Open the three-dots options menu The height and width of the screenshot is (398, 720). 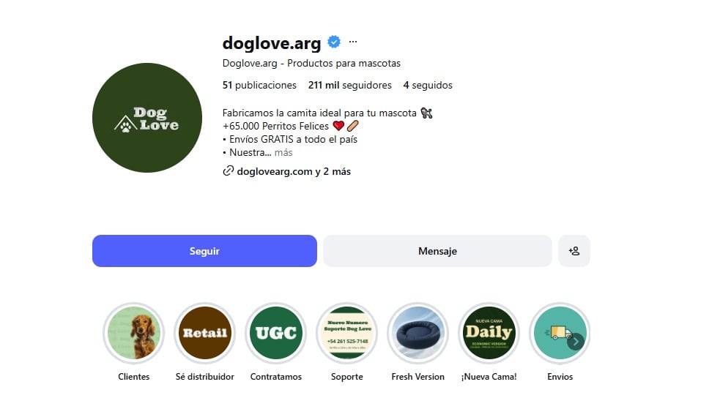click(353, 42)
